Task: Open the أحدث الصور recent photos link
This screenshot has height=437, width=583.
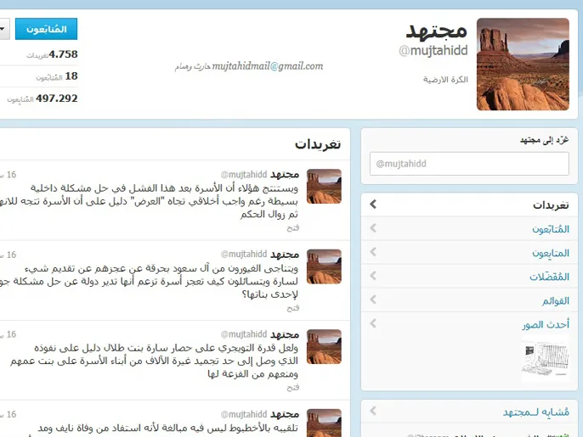Action: point(546,324)
